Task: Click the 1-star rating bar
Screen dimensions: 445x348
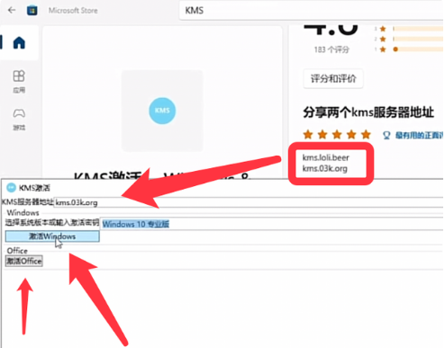Action: pyautogui.click(x=418, y=49)
